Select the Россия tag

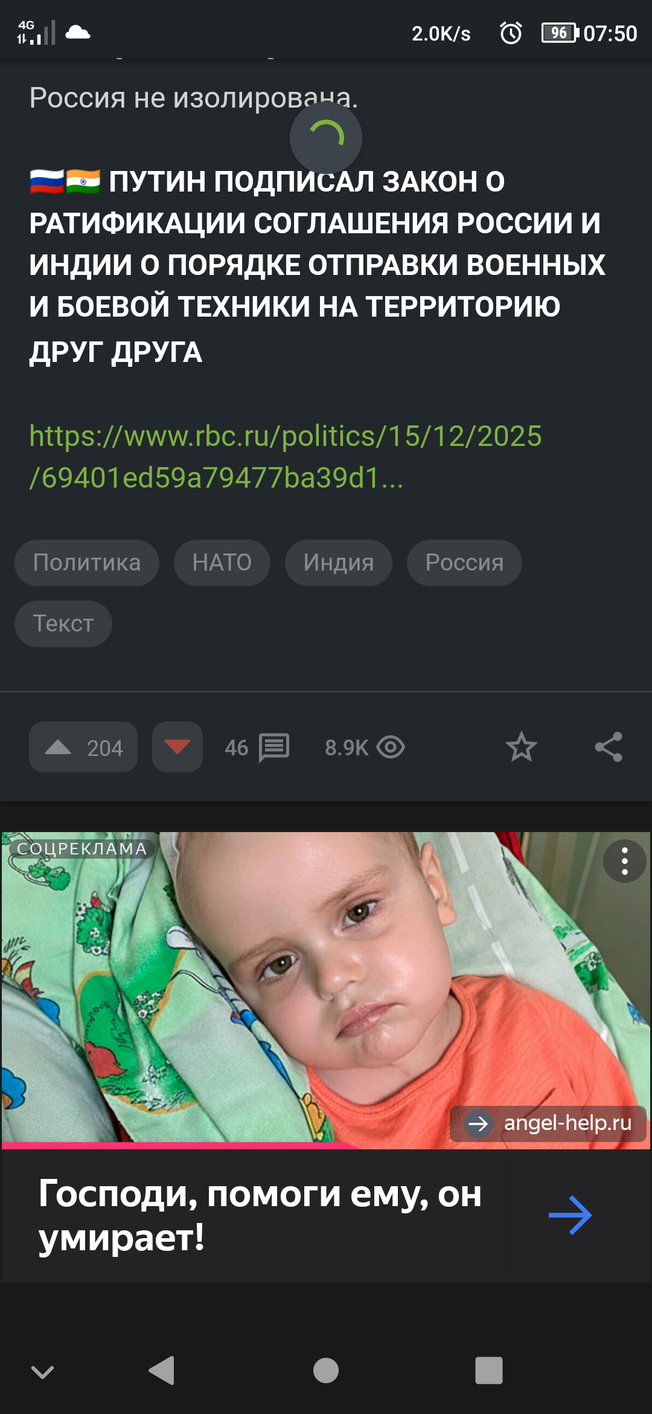[464, 563]
